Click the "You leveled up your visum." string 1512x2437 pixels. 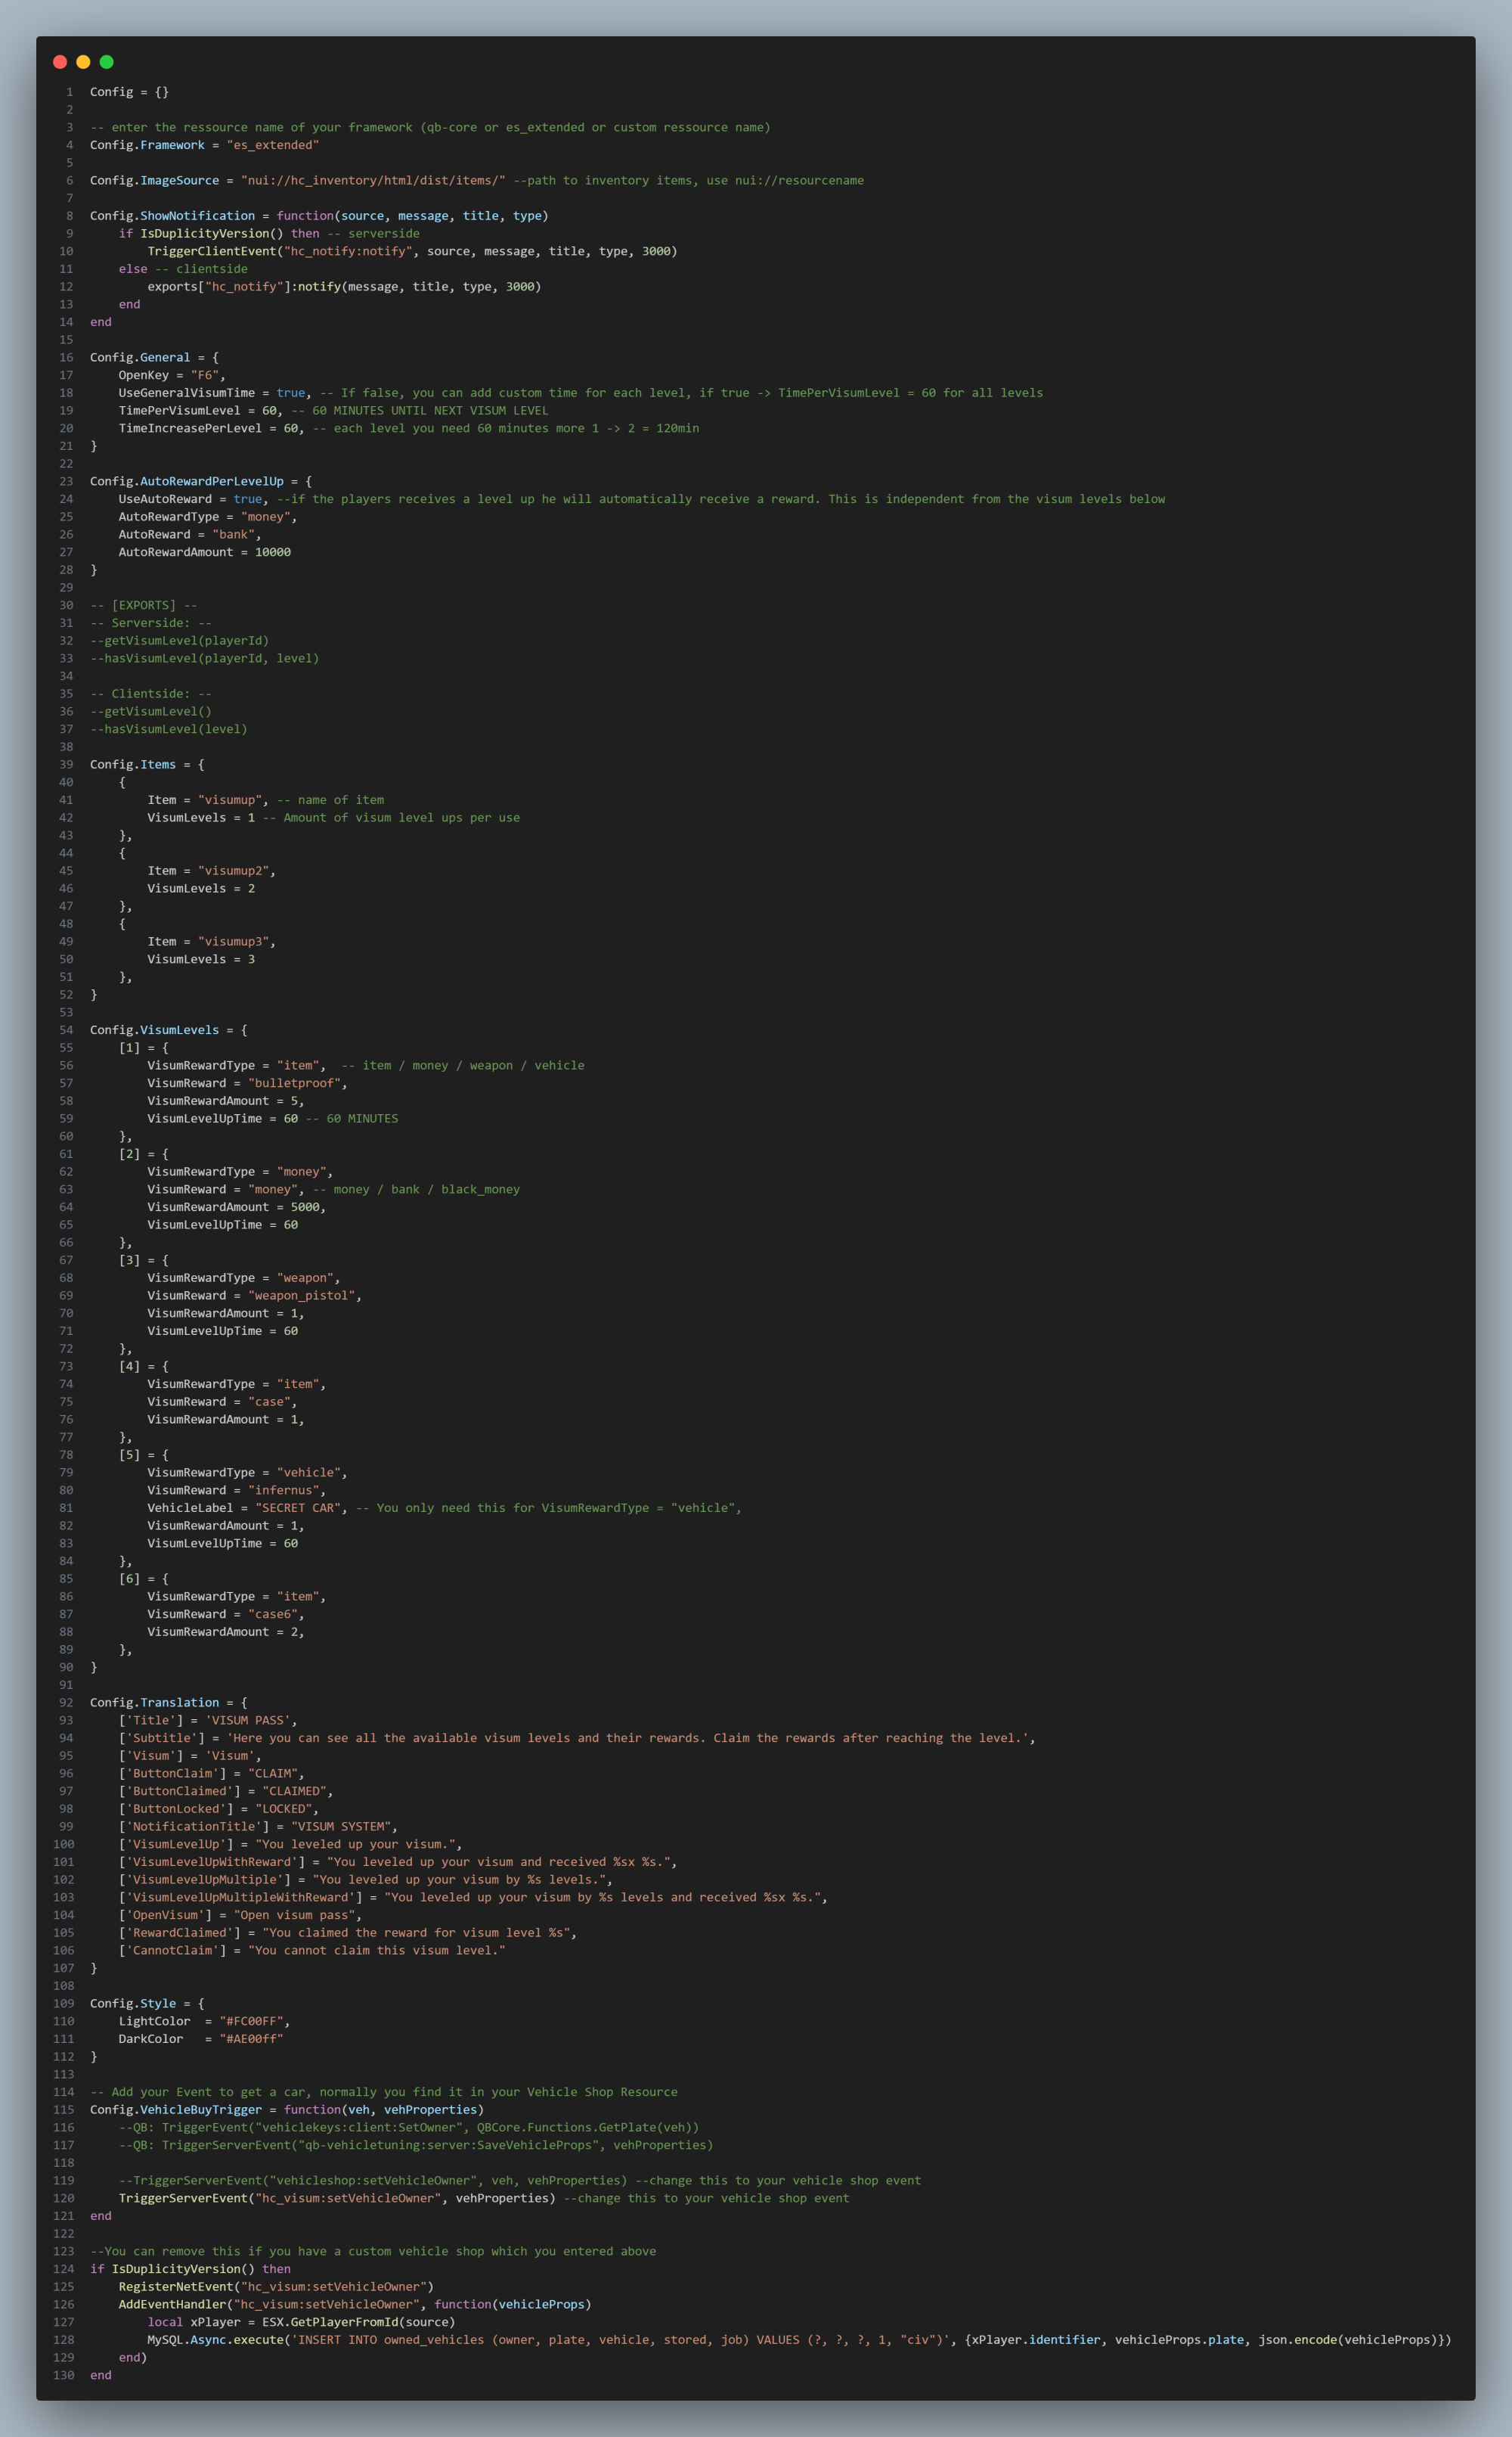(355, 1844)
